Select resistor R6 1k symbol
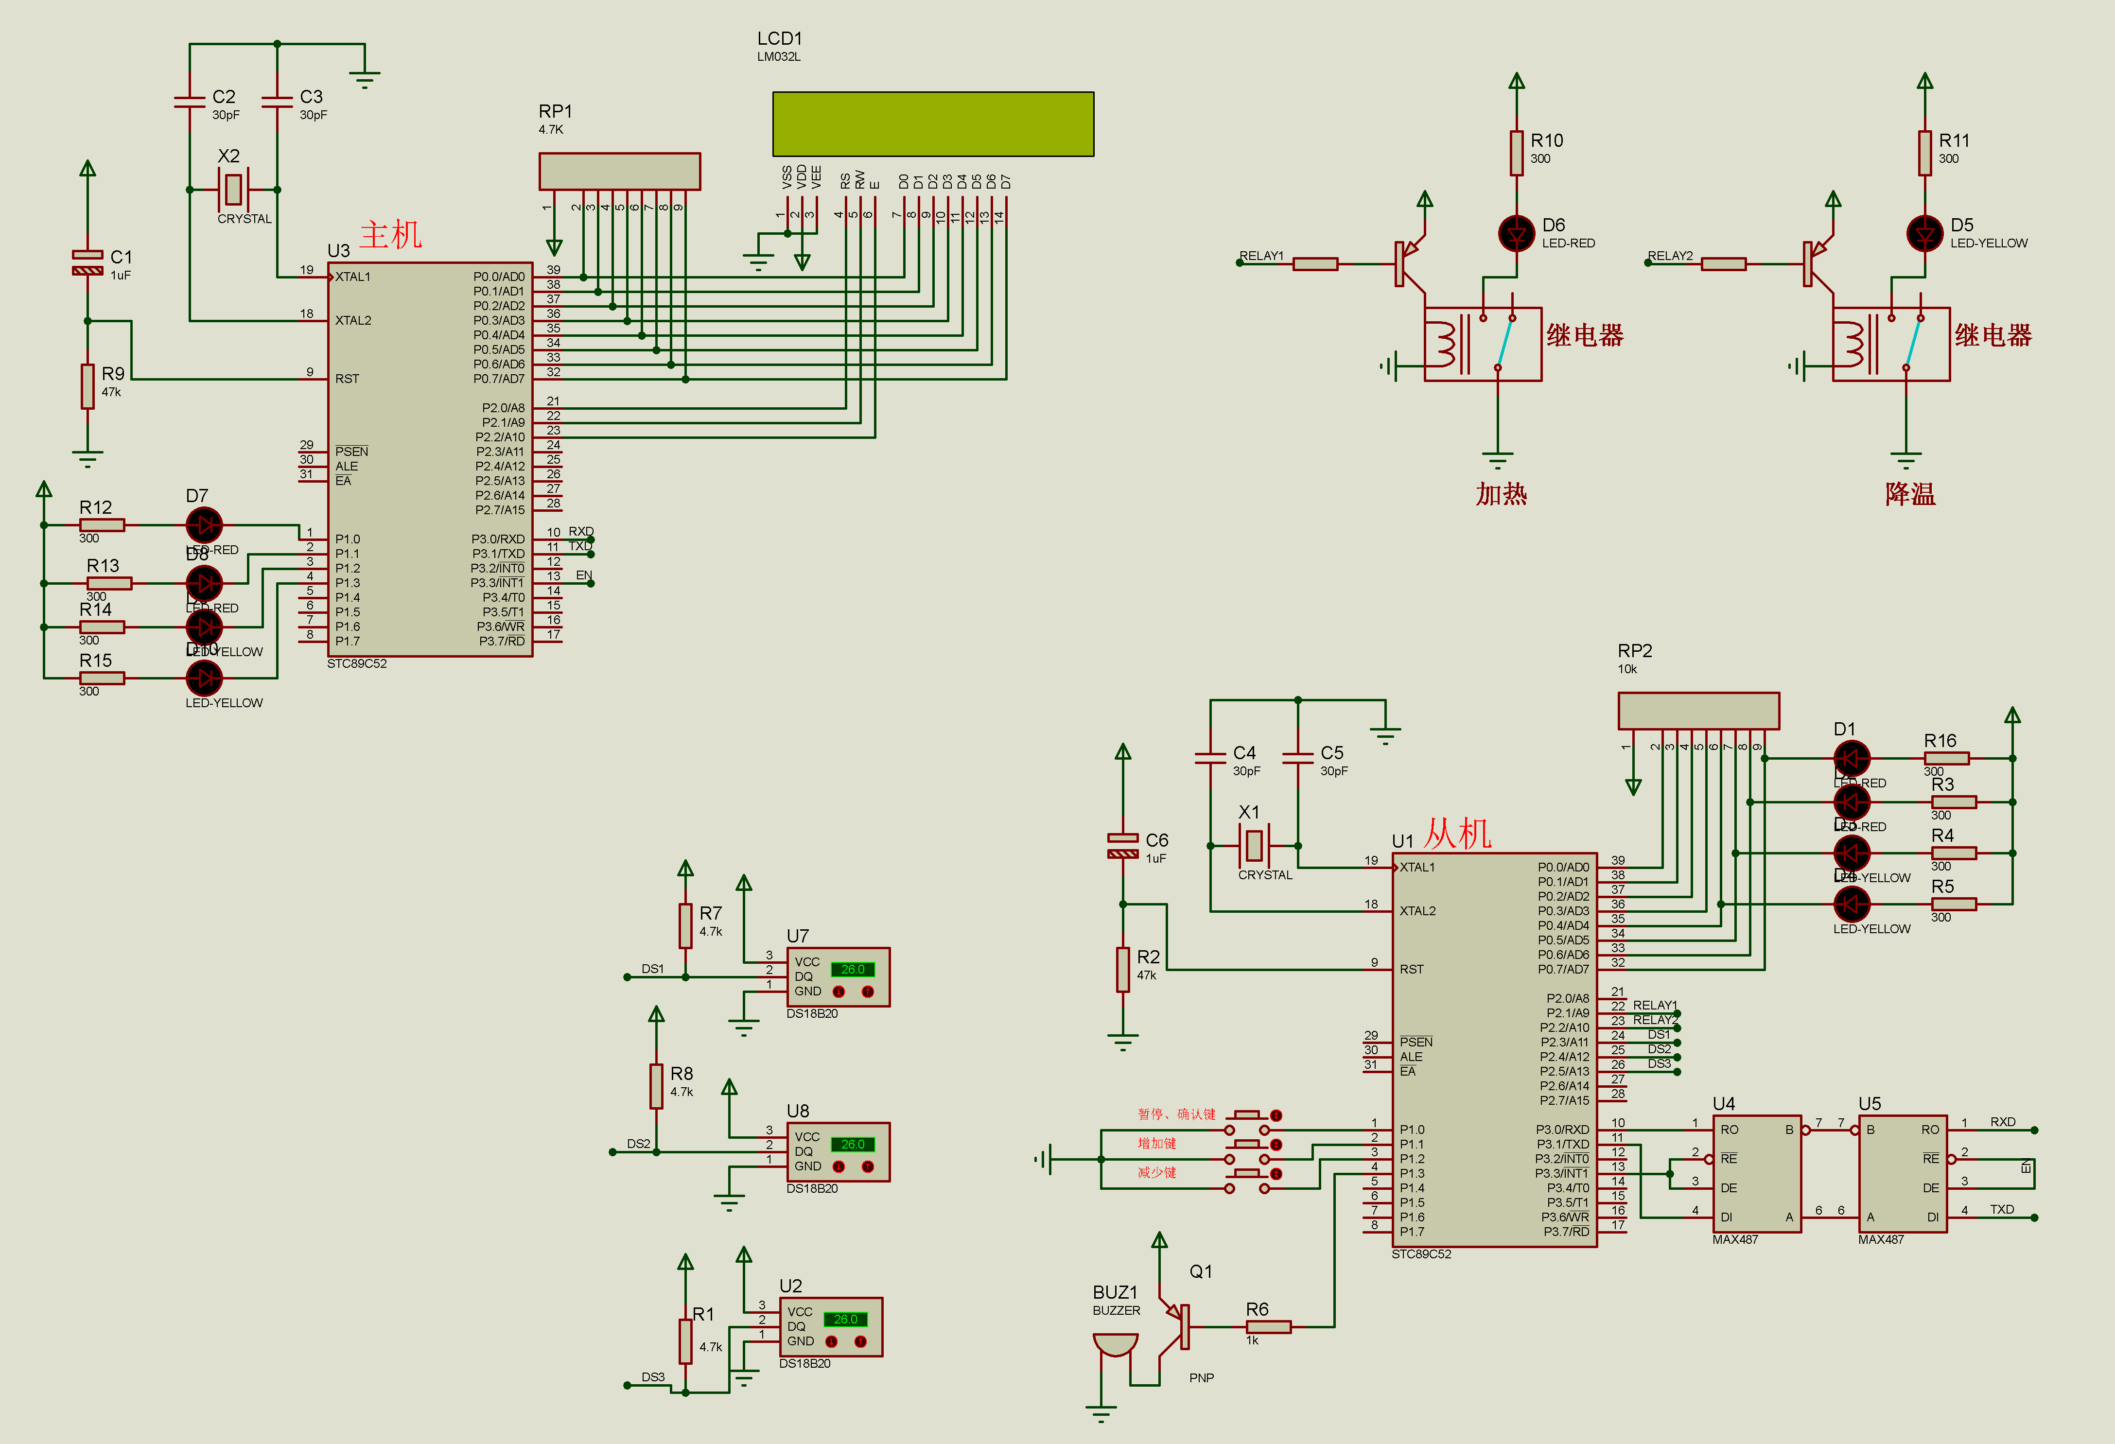Screen dimensions: 2115x1444 pos(1269,1327)
